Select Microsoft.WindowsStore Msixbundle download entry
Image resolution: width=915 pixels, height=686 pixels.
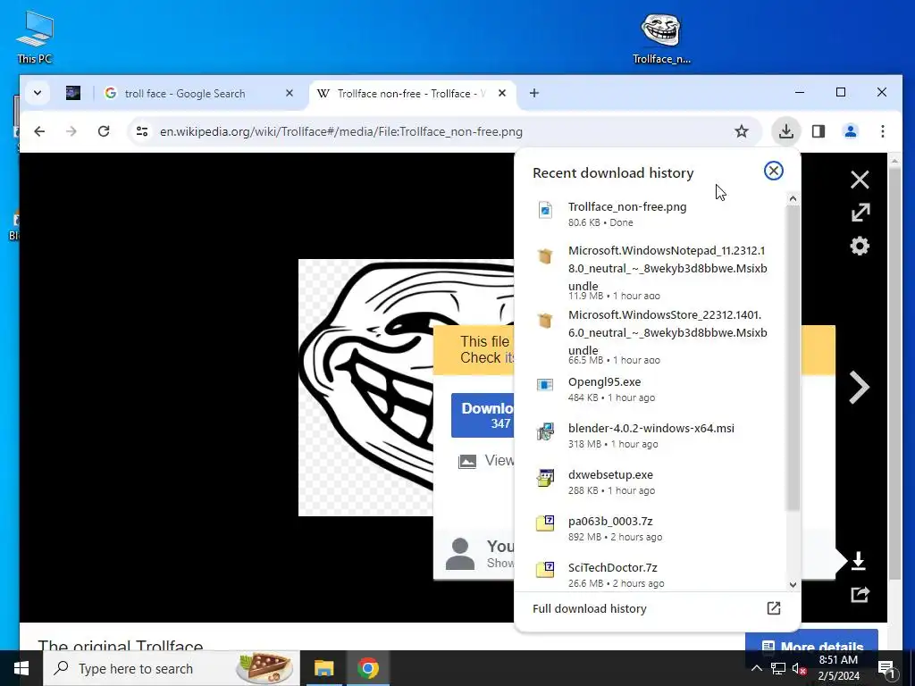coord(650,337)
